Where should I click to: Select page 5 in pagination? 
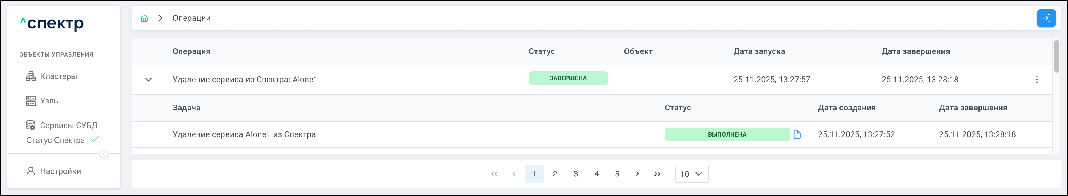pyautogui.click(x=617, y=174)
